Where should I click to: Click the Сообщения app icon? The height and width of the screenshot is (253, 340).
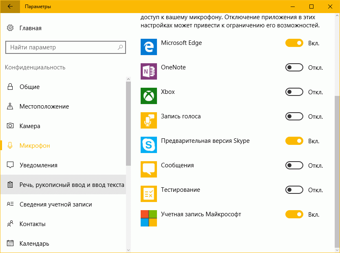click(x=149, y=169)
